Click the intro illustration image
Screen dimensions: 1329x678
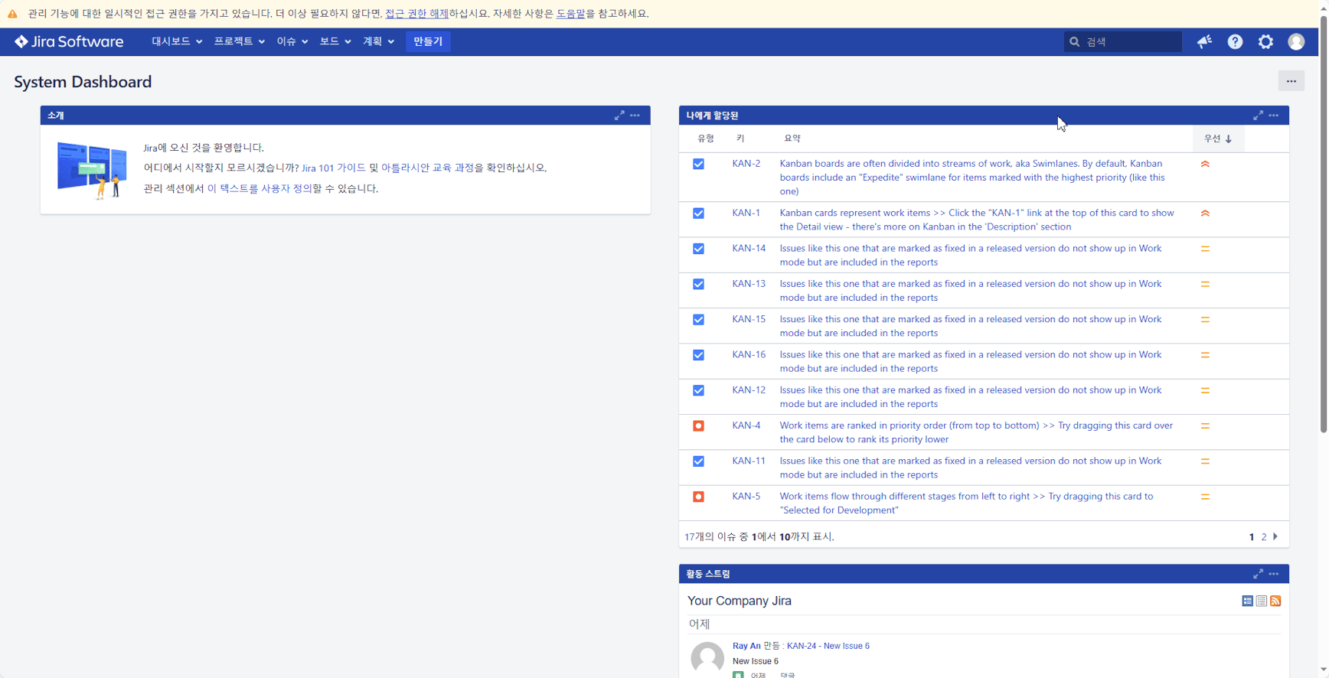pyautogui.click(x=92, y=170)
